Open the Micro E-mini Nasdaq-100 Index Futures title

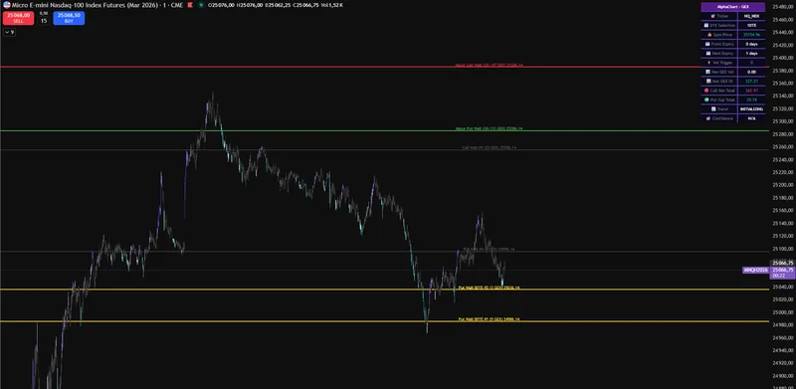86,5
